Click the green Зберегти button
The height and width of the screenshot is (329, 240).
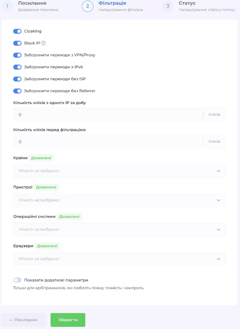(x=68, y=320)
